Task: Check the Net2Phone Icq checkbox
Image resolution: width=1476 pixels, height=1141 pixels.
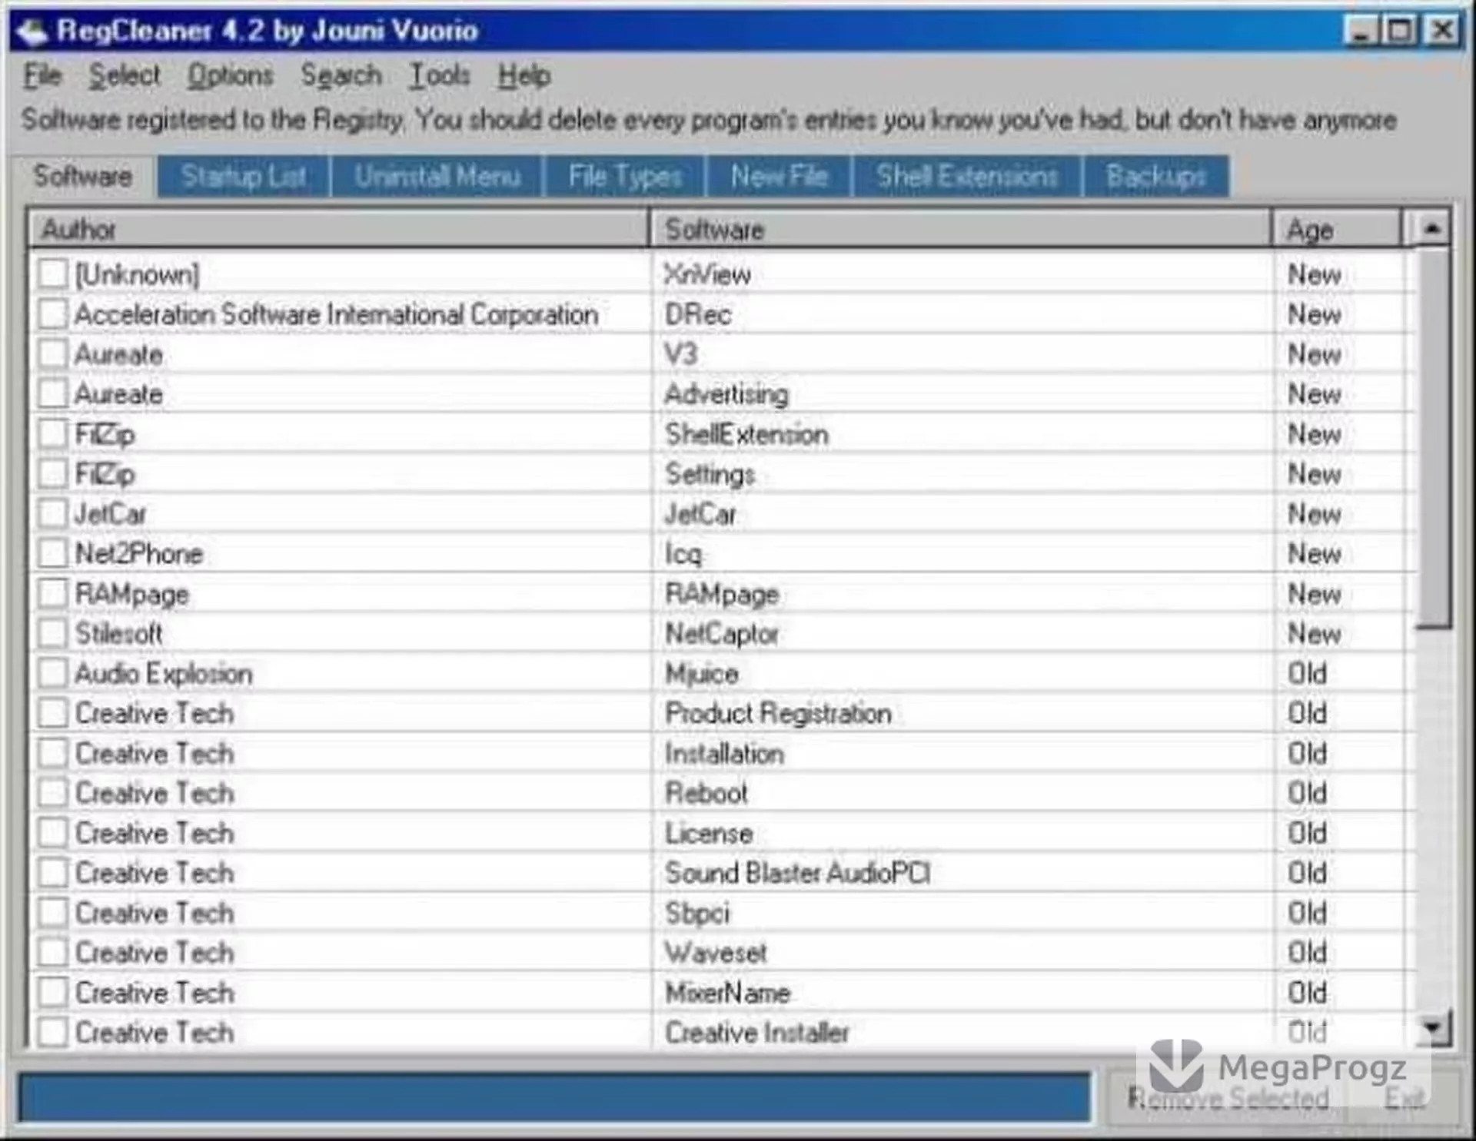Action: (52, 553)
